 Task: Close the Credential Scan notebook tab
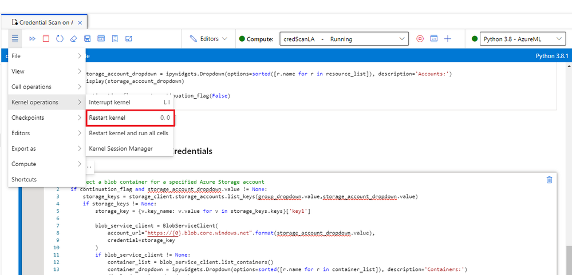pyautogui.click(x=80, y=22)
